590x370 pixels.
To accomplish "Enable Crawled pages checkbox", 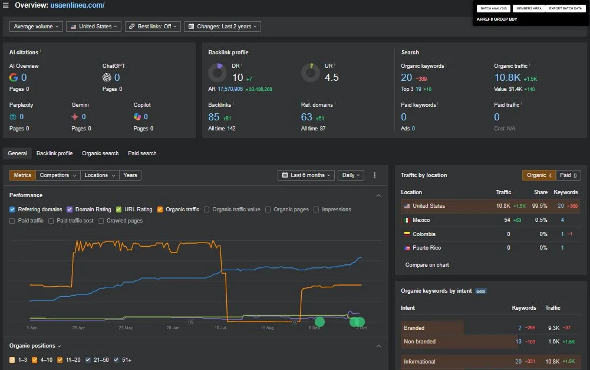I will pyautogui.click(x=100, y=221).
